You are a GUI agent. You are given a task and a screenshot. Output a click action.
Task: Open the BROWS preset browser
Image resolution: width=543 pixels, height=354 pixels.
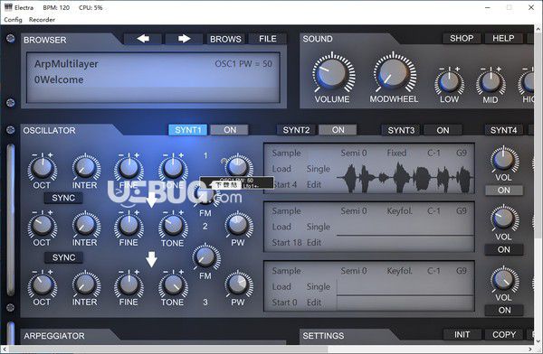[x=225, y=39]
